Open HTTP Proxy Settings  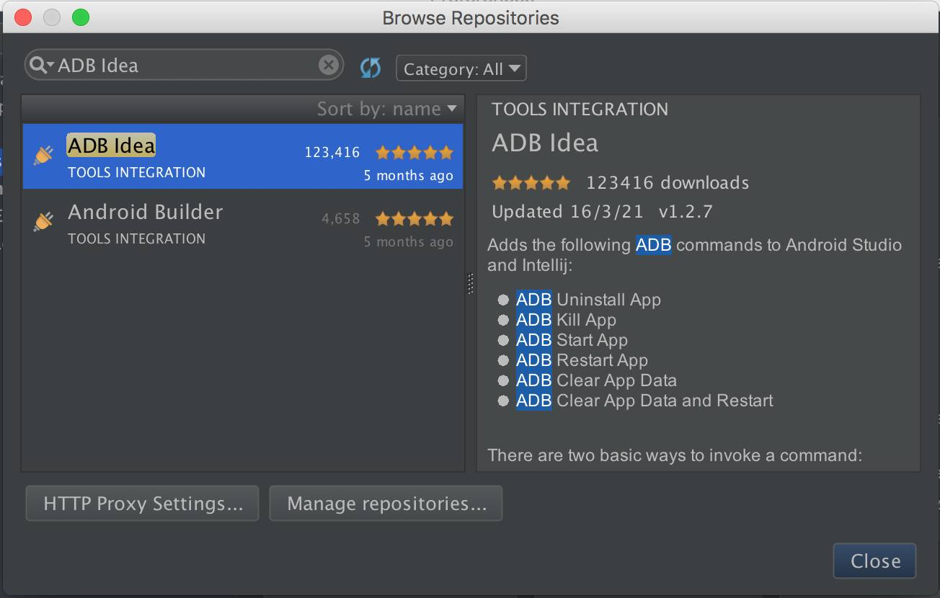pos(143,503)
